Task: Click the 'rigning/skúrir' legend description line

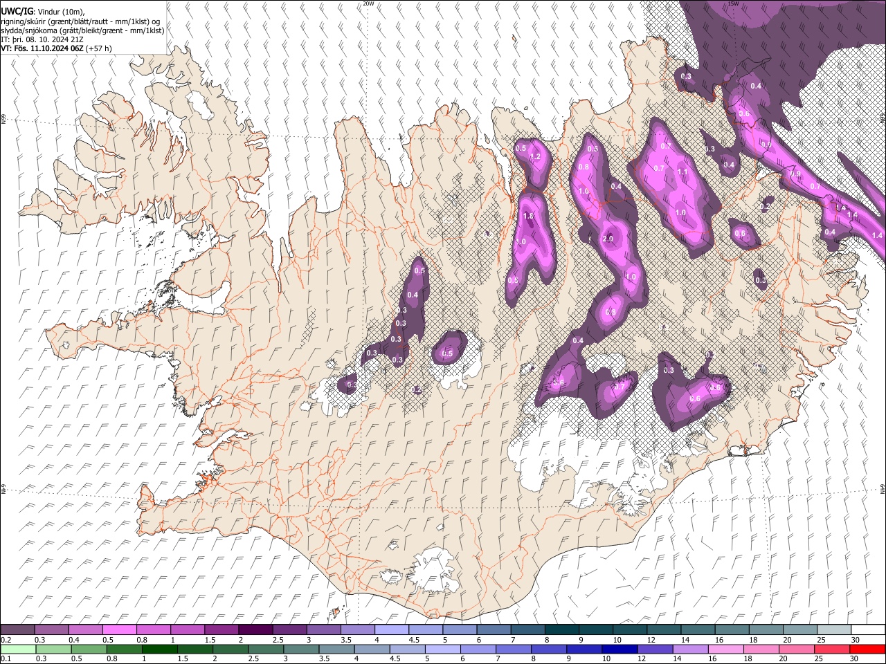Action: (81, 21)
